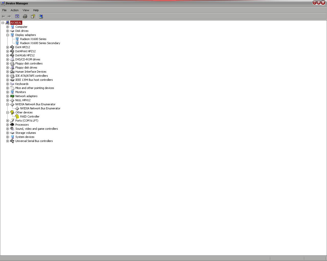Click the DVD/CD-ROM drives icon
The image size is (327, 261).
tap(12, 59)
